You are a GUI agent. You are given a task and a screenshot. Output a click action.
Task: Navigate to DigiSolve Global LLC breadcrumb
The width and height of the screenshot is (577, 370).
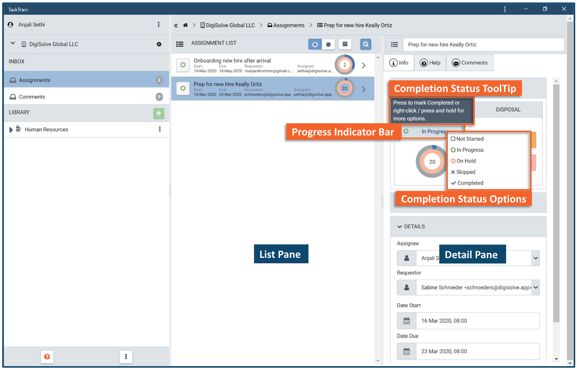[x=228, y=25]
